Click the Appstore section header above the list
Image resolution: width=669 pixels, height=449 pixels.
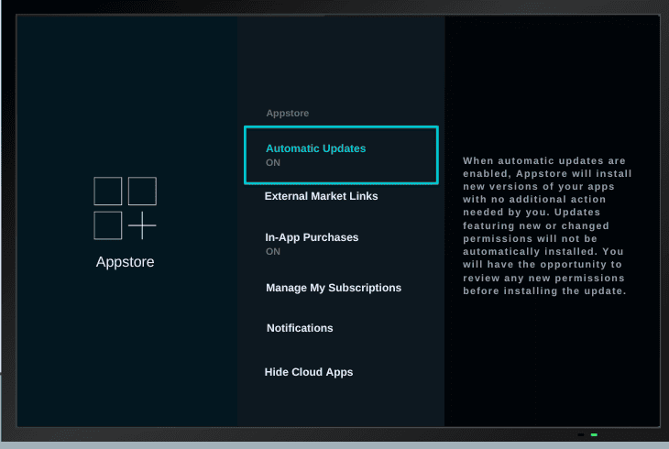click(x=287, y=113)
